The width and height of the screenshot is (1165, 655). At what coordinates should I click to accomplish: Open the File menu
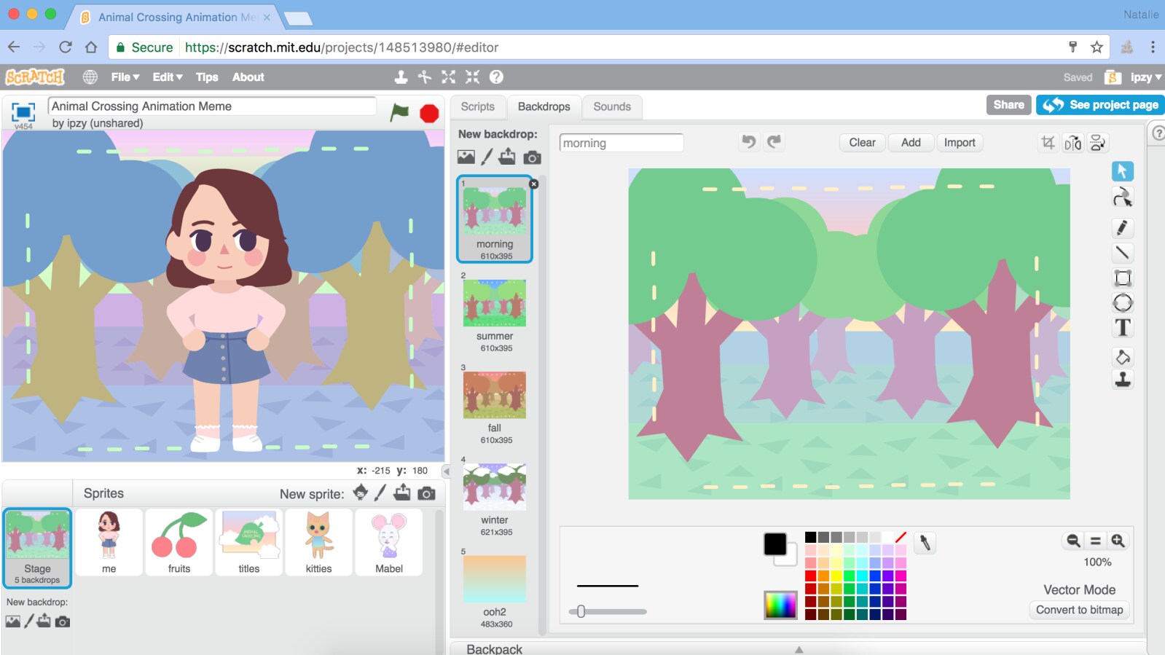click(x=125, y=77)
